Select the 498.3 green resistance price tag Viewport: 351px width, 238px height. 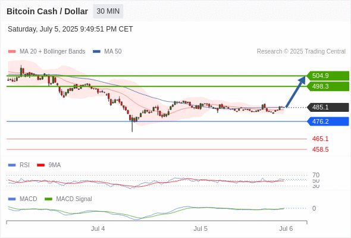(x=328, y=86)
